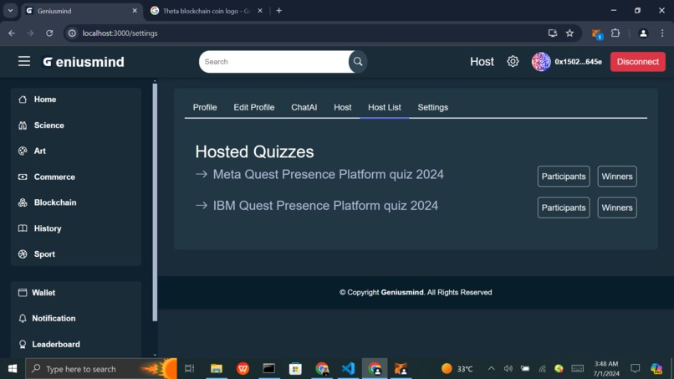674x379 pixels.
Task: Click the Geniusmind logo
Action: point(84,62)
